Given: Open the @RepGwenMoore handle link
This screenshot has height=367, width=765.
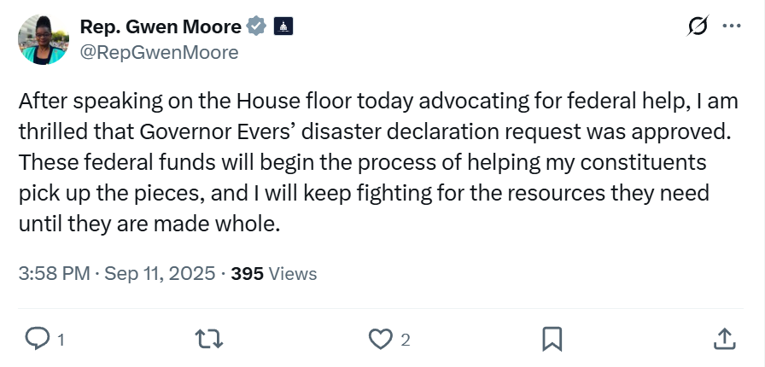Looking at the screenshot, I should coord(159,52).
